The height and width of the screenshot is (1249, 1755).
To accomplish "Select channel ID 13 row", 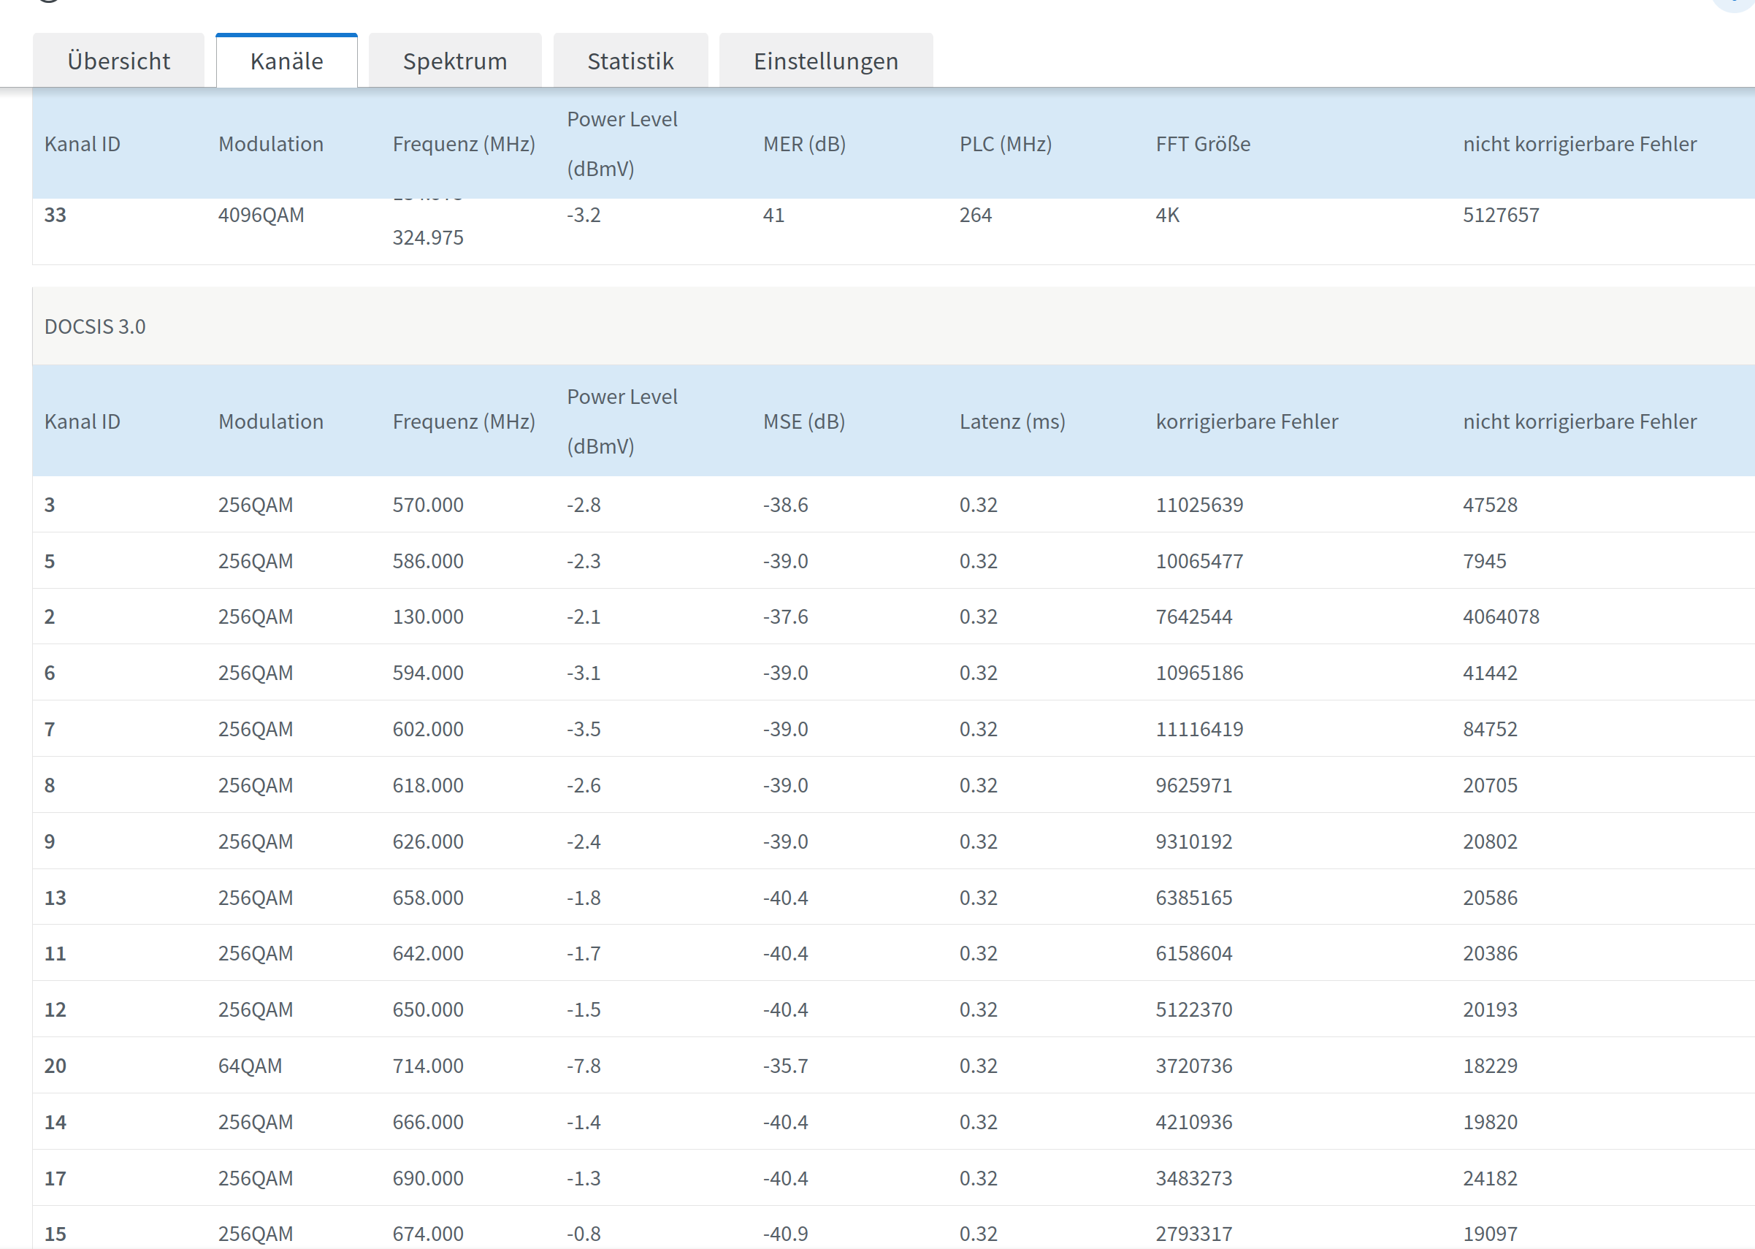I will [x=56, y=898].
